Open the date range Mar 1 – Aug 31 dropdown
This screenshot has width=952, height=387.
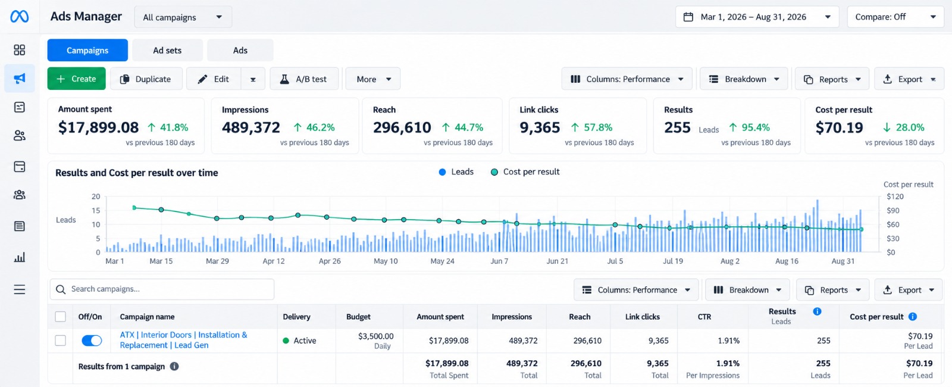pos(757,17)
